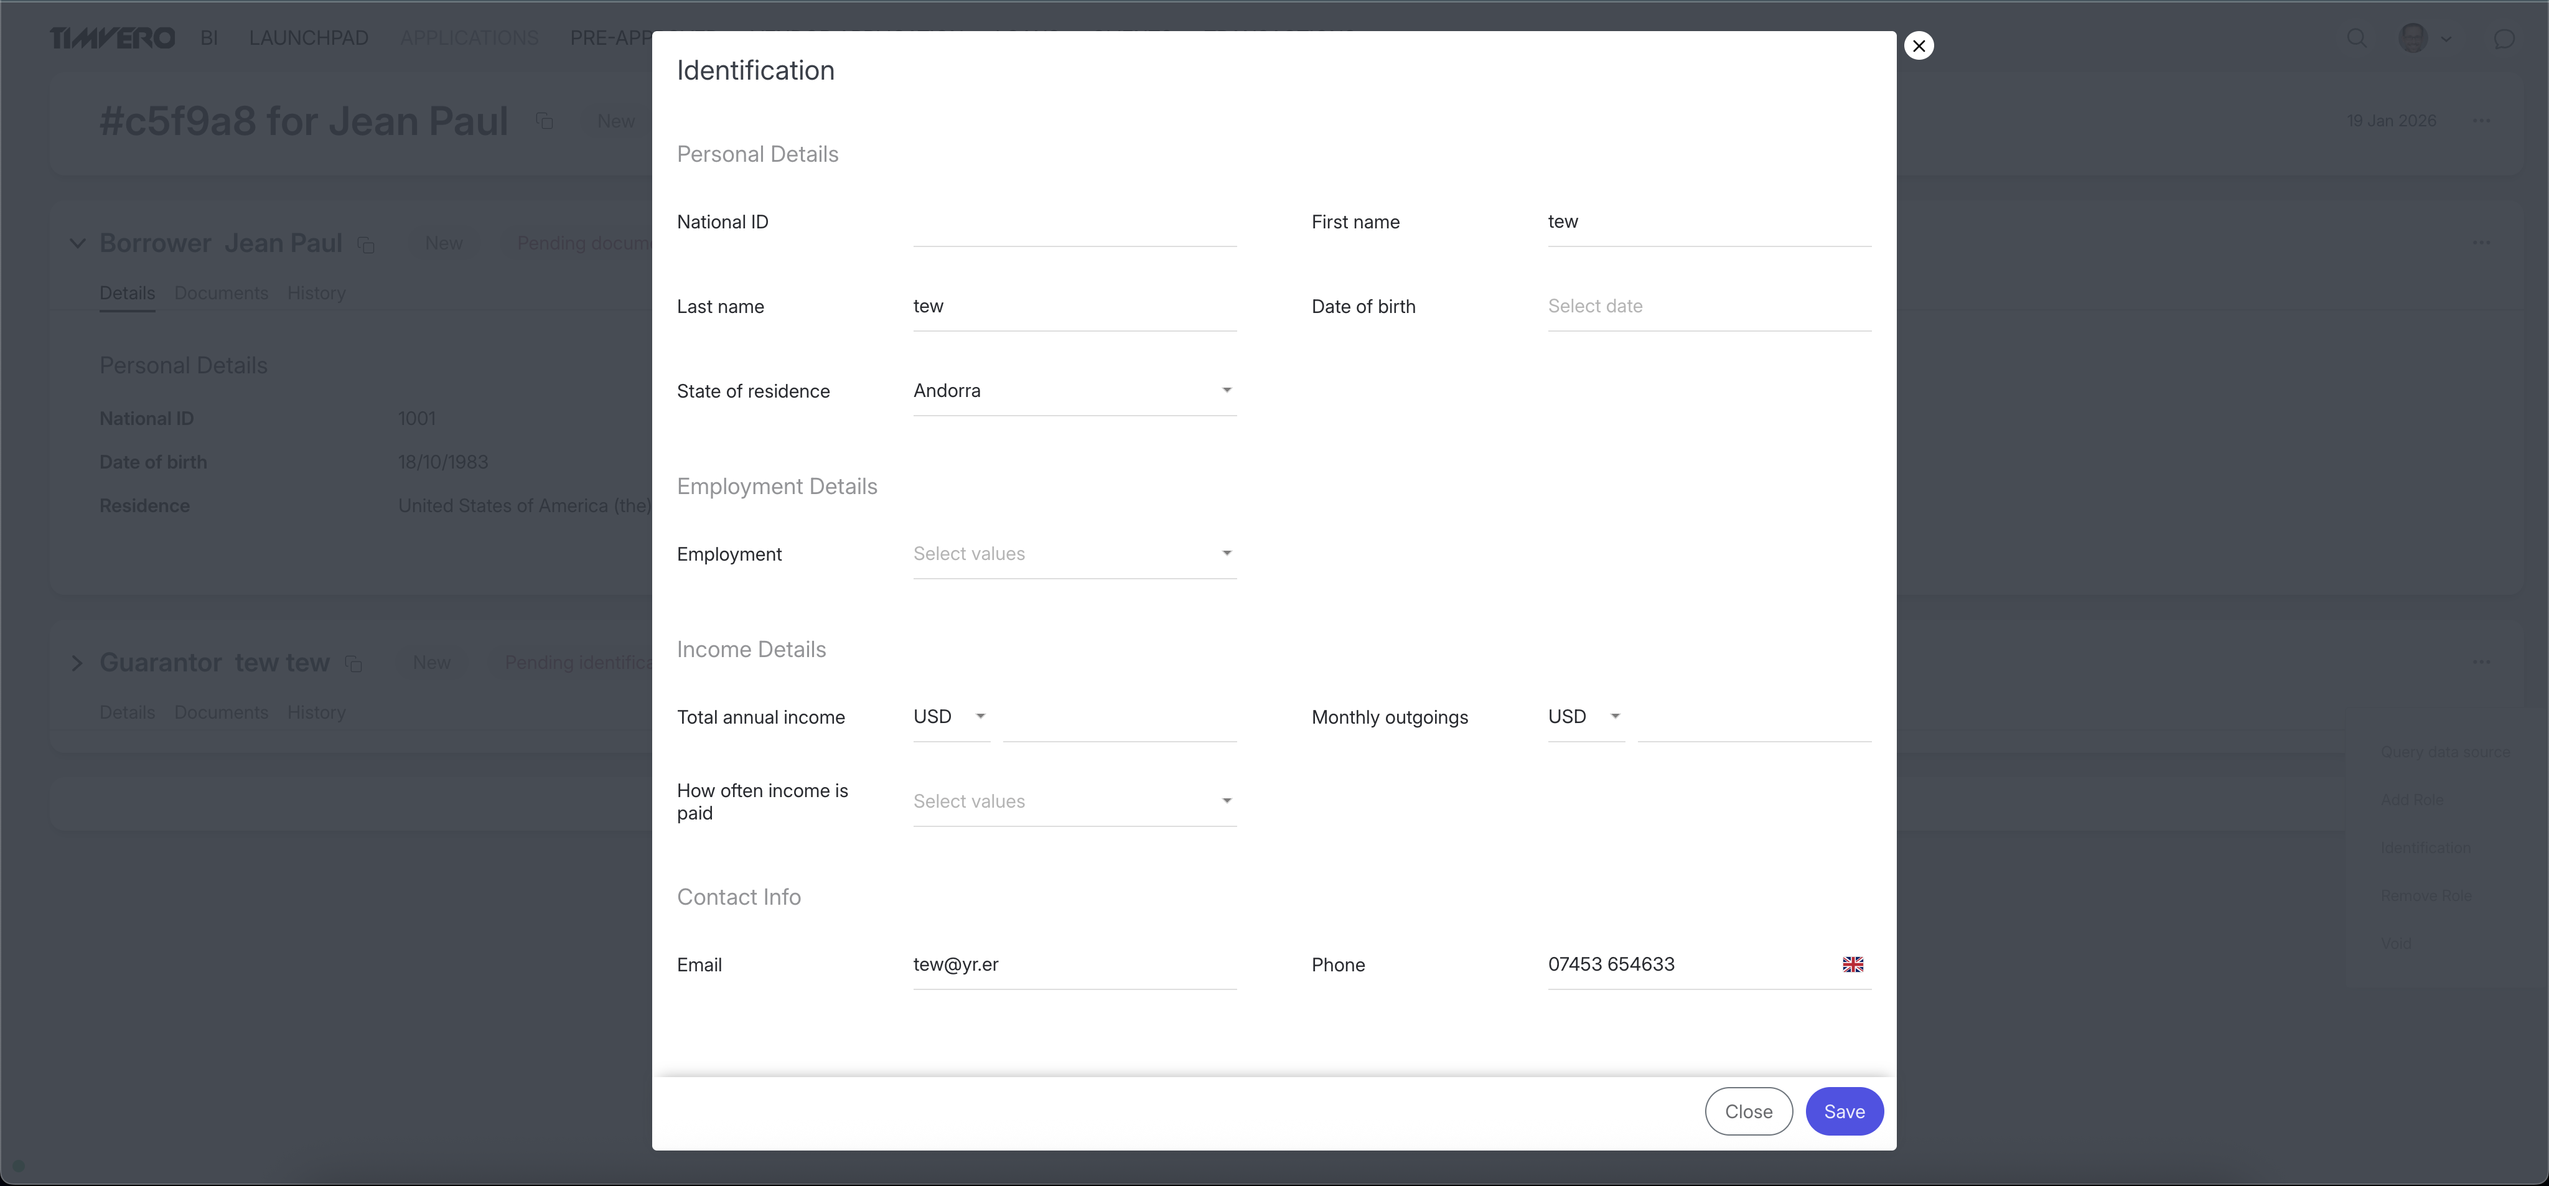Click the search magnifier icon in header

(x=2357, y=37)
